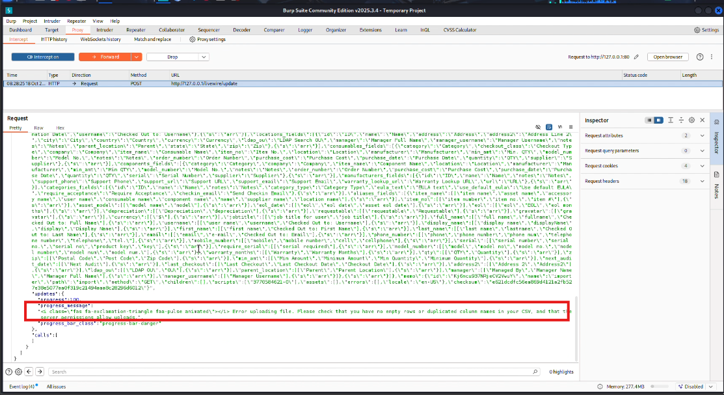Viewport: 724px width, 395px height.
Task: Open the three-dot options menu in the Intercept toolbar
Action: 712,57
